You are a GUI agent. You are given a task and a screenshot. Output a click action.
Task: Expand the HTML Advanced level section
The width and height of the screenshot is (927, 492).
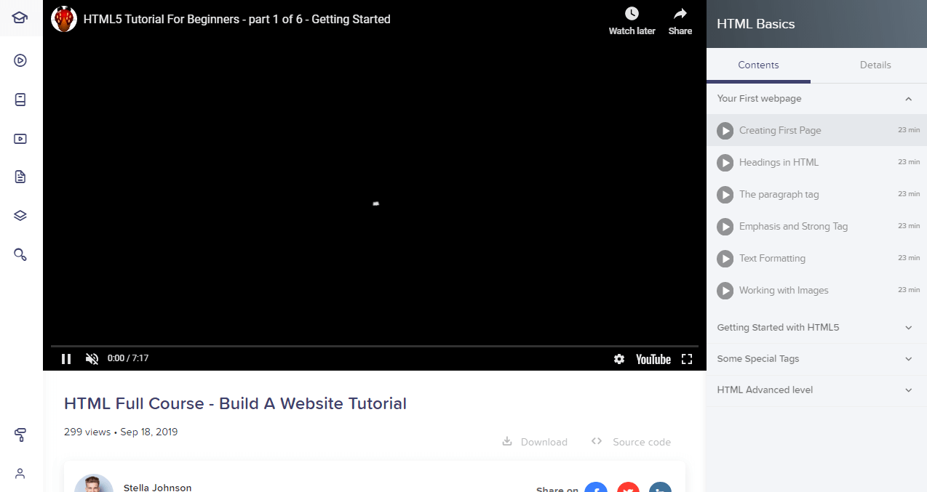pos(908,390)
